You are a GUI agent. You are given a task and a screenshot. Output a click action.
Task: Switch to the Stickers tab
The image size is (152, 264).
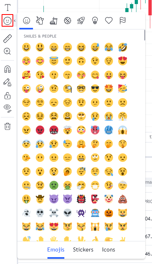click(x=83, y=249)
